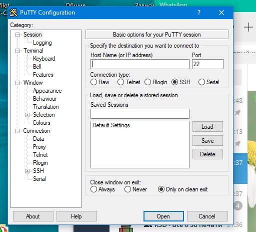Open the SSH category in the tree
This screenshot has width=256, height=232.
38,171
